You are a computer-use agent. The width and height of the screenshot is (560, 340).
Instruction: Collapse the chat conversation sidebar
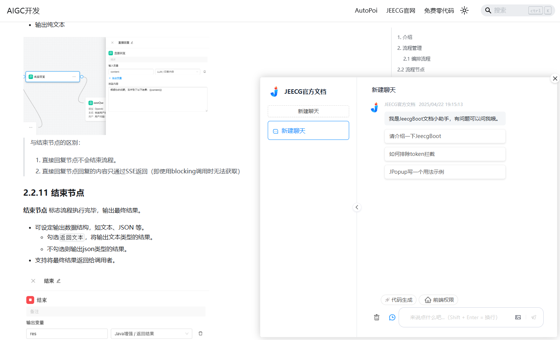357,207
